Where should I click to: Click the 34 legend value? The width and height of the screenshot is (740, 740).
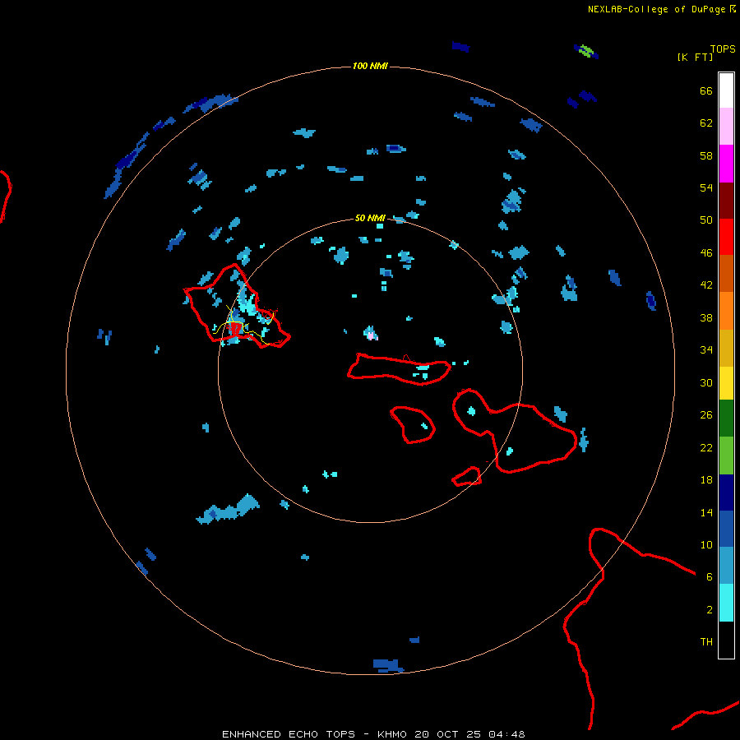click(x=706, y=350)
